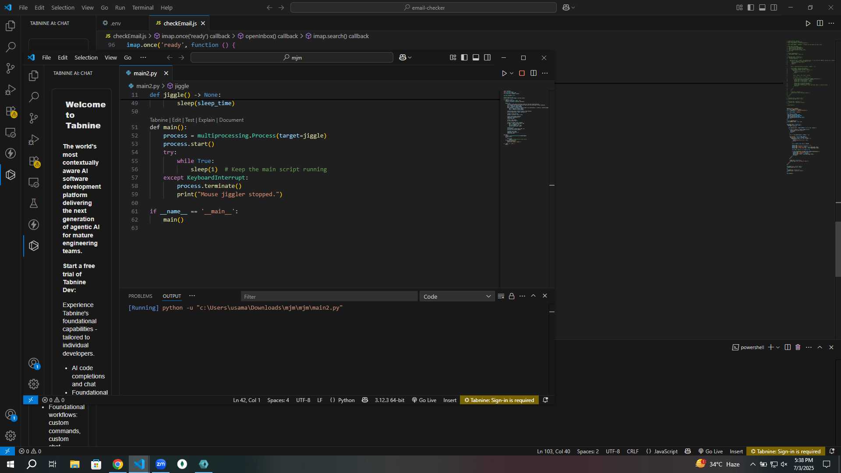Image resolution: width=841 pixels, height=473 pixels.
Task: Expand the new terminal launch profile dropdown
Action: point(778,347)
